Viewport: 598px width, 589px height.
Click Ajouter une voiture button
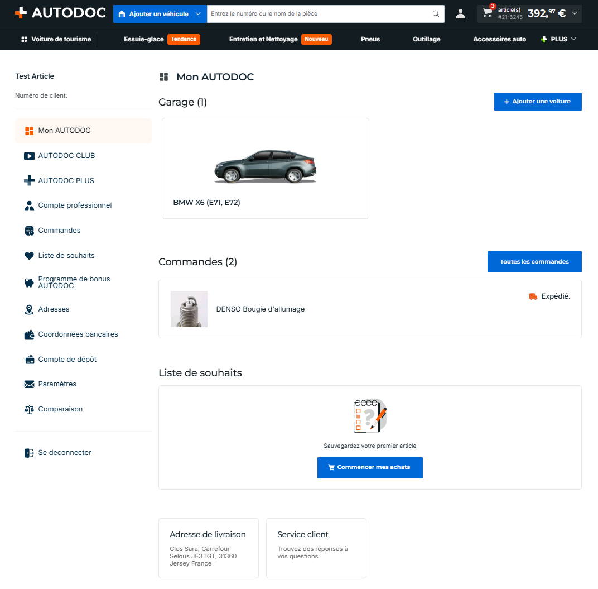(x=538, y=102)
